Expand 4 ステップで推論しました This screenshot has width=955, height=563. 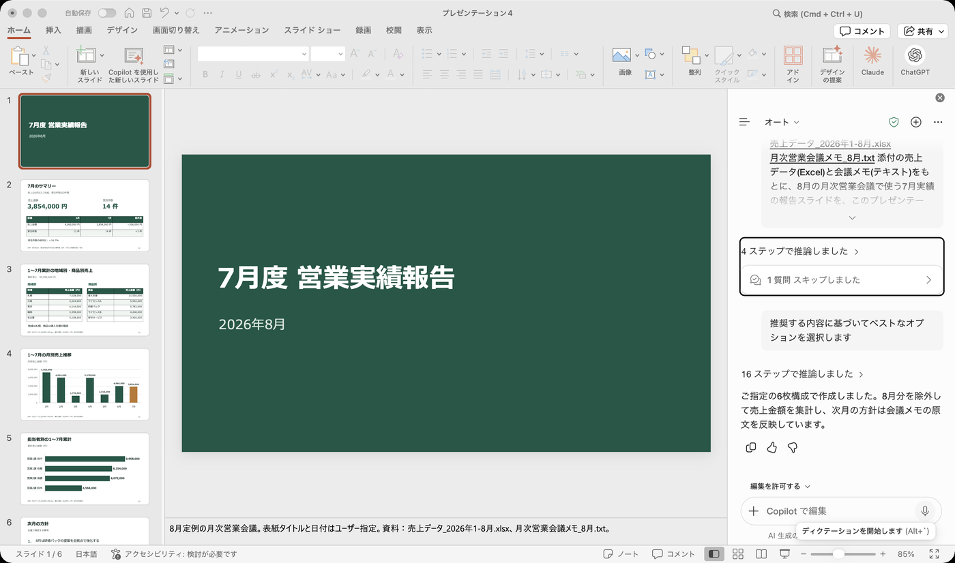point(800,251)
